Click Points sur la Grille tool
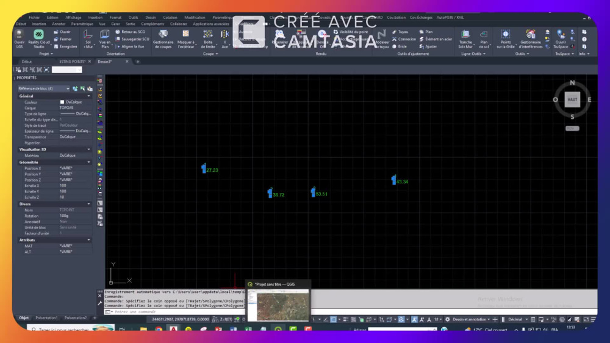This screenshot has width=610, height=343. click(506, 39)
